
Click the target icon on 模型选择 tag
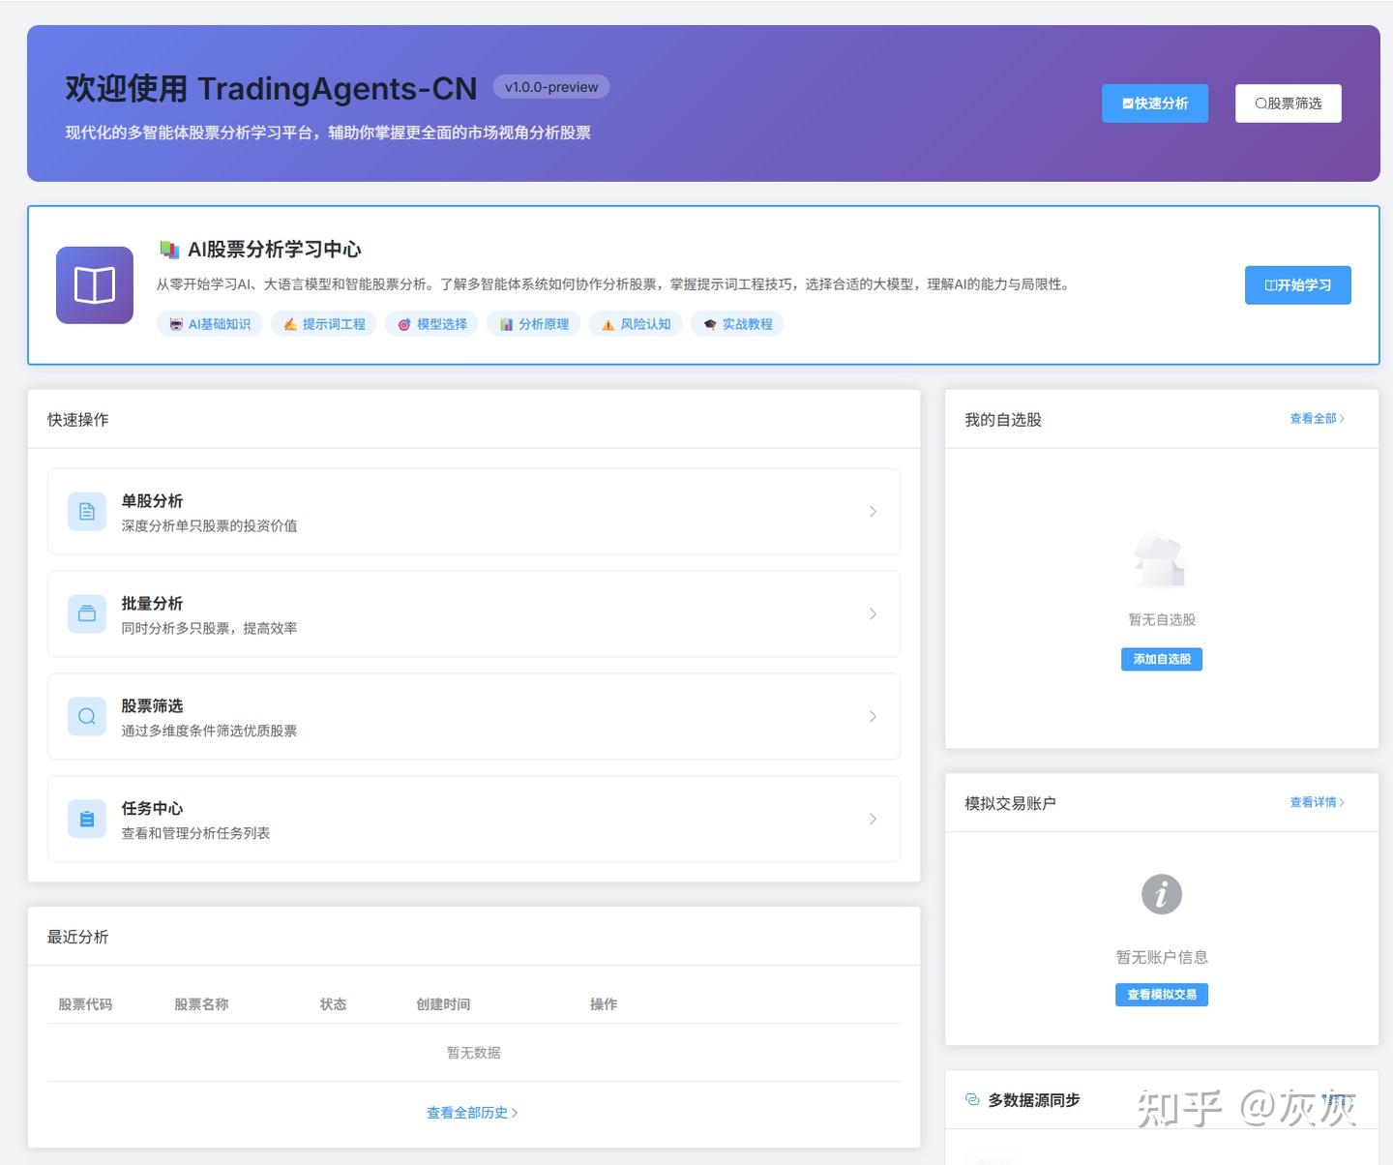tap(404, 323)
